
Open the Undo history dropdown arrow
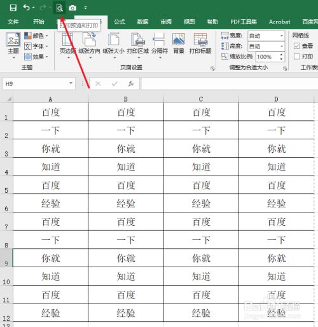(34, 8)
